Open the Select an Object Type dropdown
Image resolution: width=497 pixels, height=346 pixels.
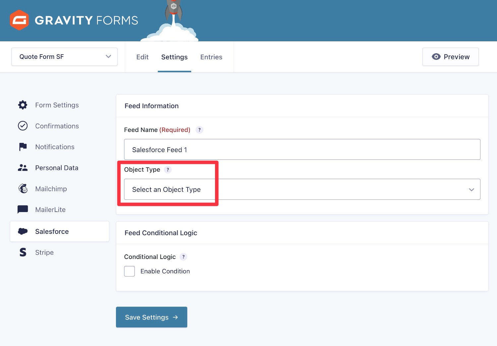click(x=302, y=189)
